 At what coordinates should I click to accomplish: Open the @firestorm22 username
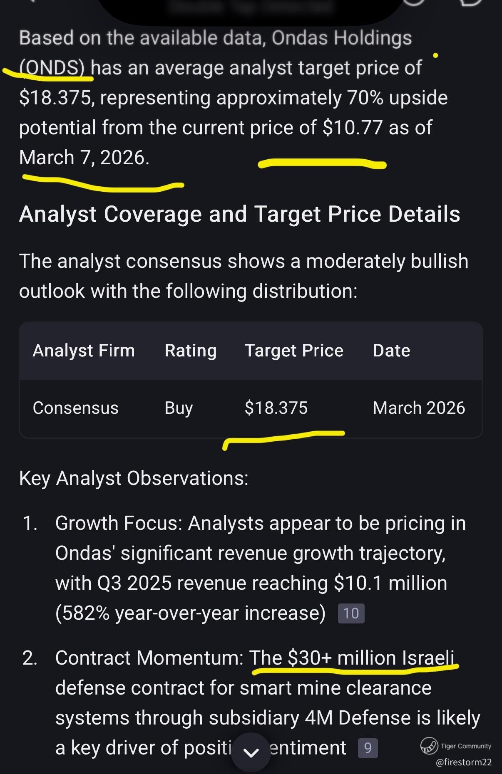click(463, 762)
